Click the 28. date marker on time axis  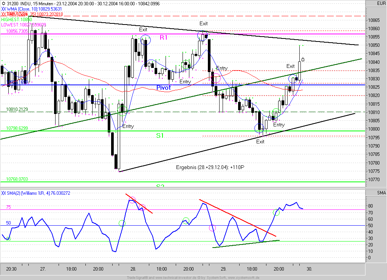(x=133, y=269)
